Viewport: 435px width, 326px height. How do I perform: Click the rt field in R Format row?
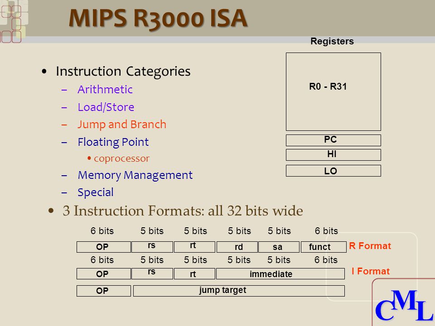click(x=194, y=247)
